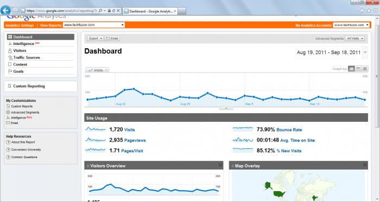380x202 pixels.
Task: Click the Goals flag icon in sidebar
Action: click(x=10, y=71)
